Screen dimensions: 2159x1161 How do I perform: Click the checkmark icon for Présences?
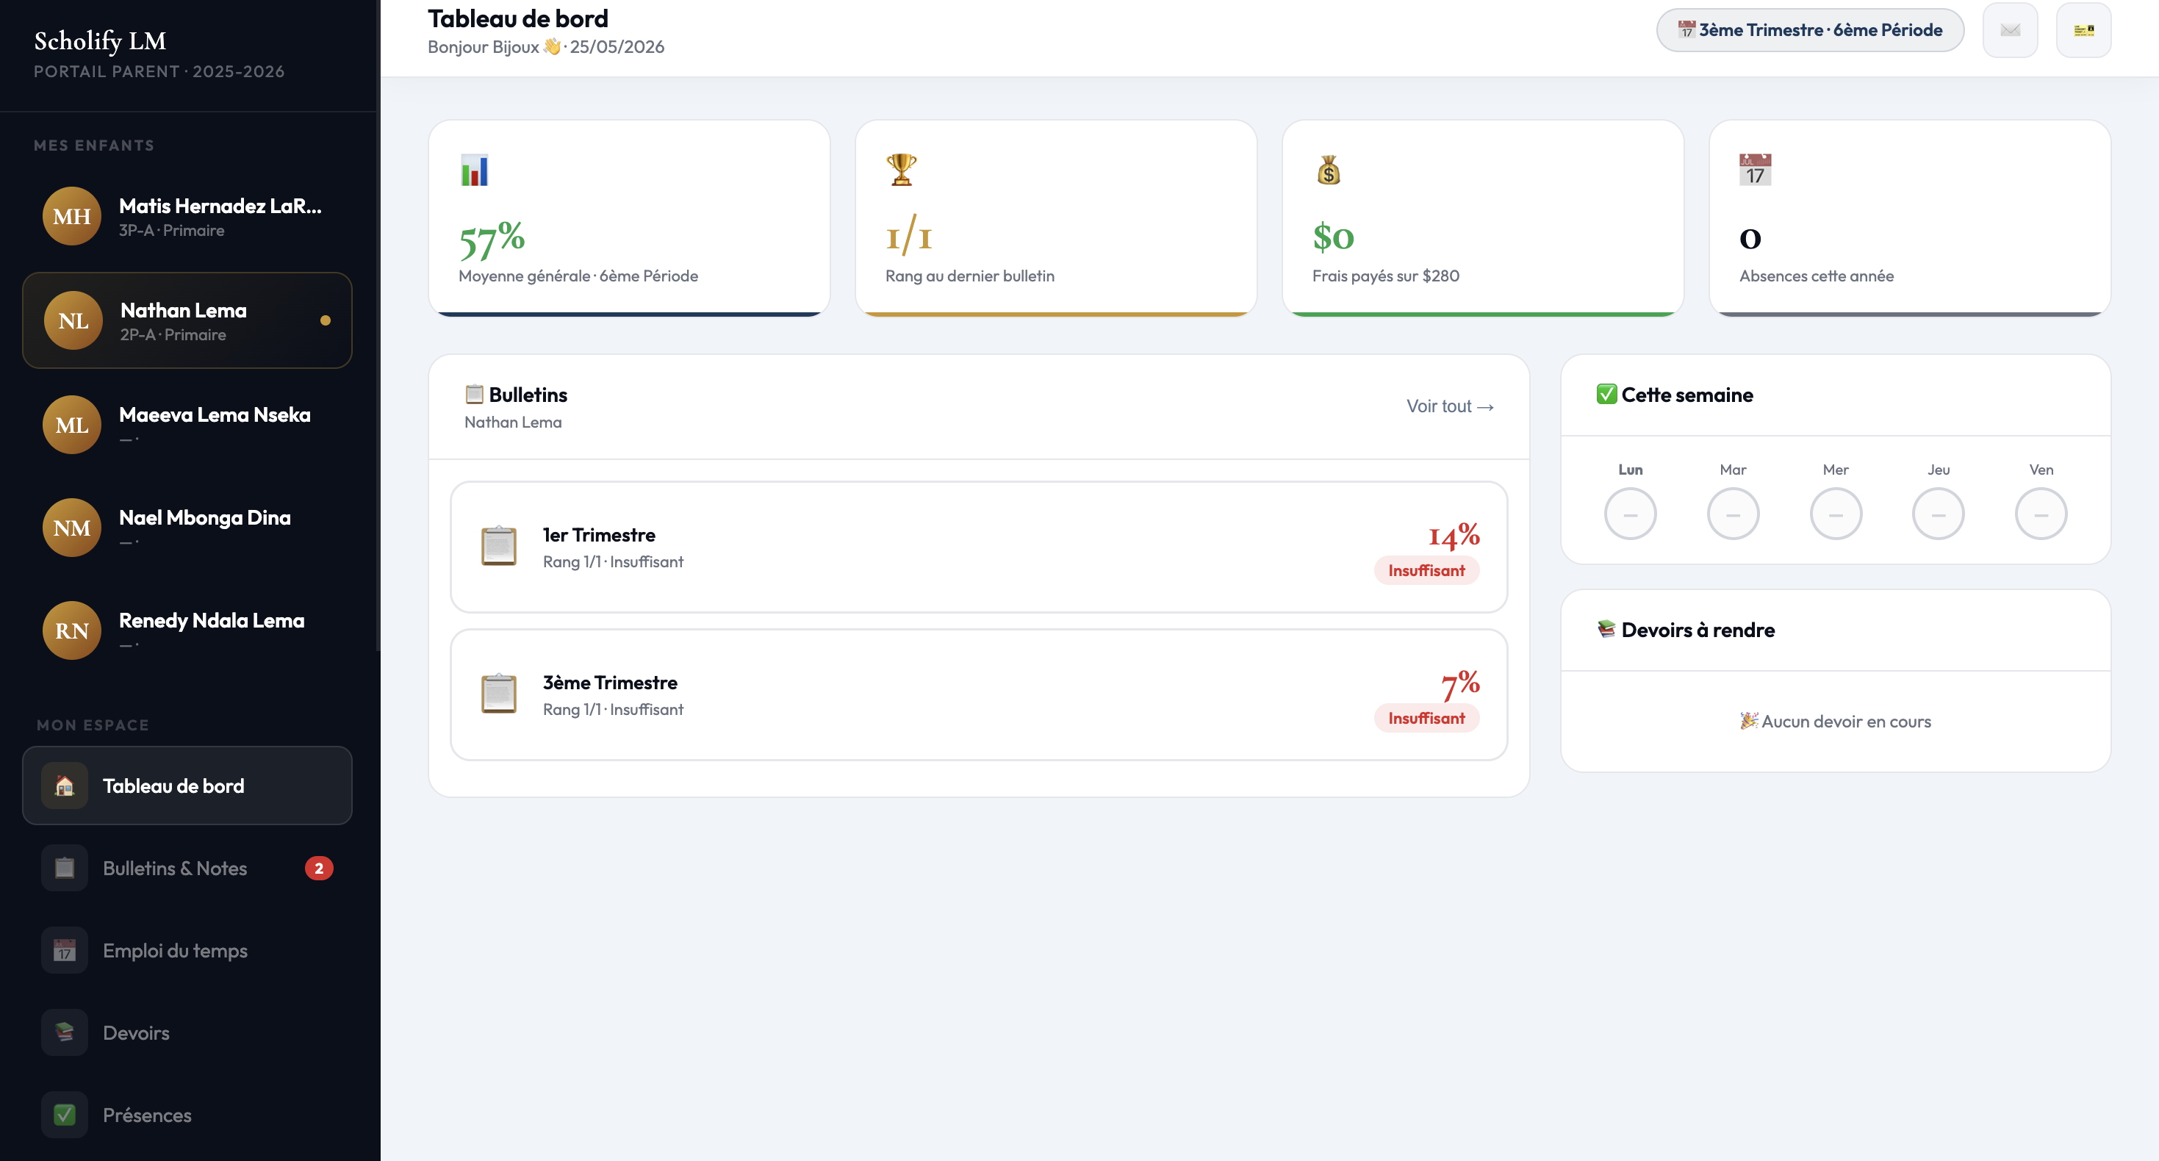(x=65, y=1115)
